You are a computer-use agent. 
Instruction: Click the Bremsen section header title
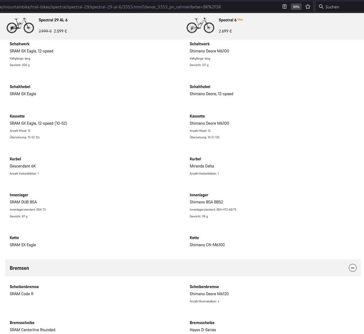coord(19,268)
